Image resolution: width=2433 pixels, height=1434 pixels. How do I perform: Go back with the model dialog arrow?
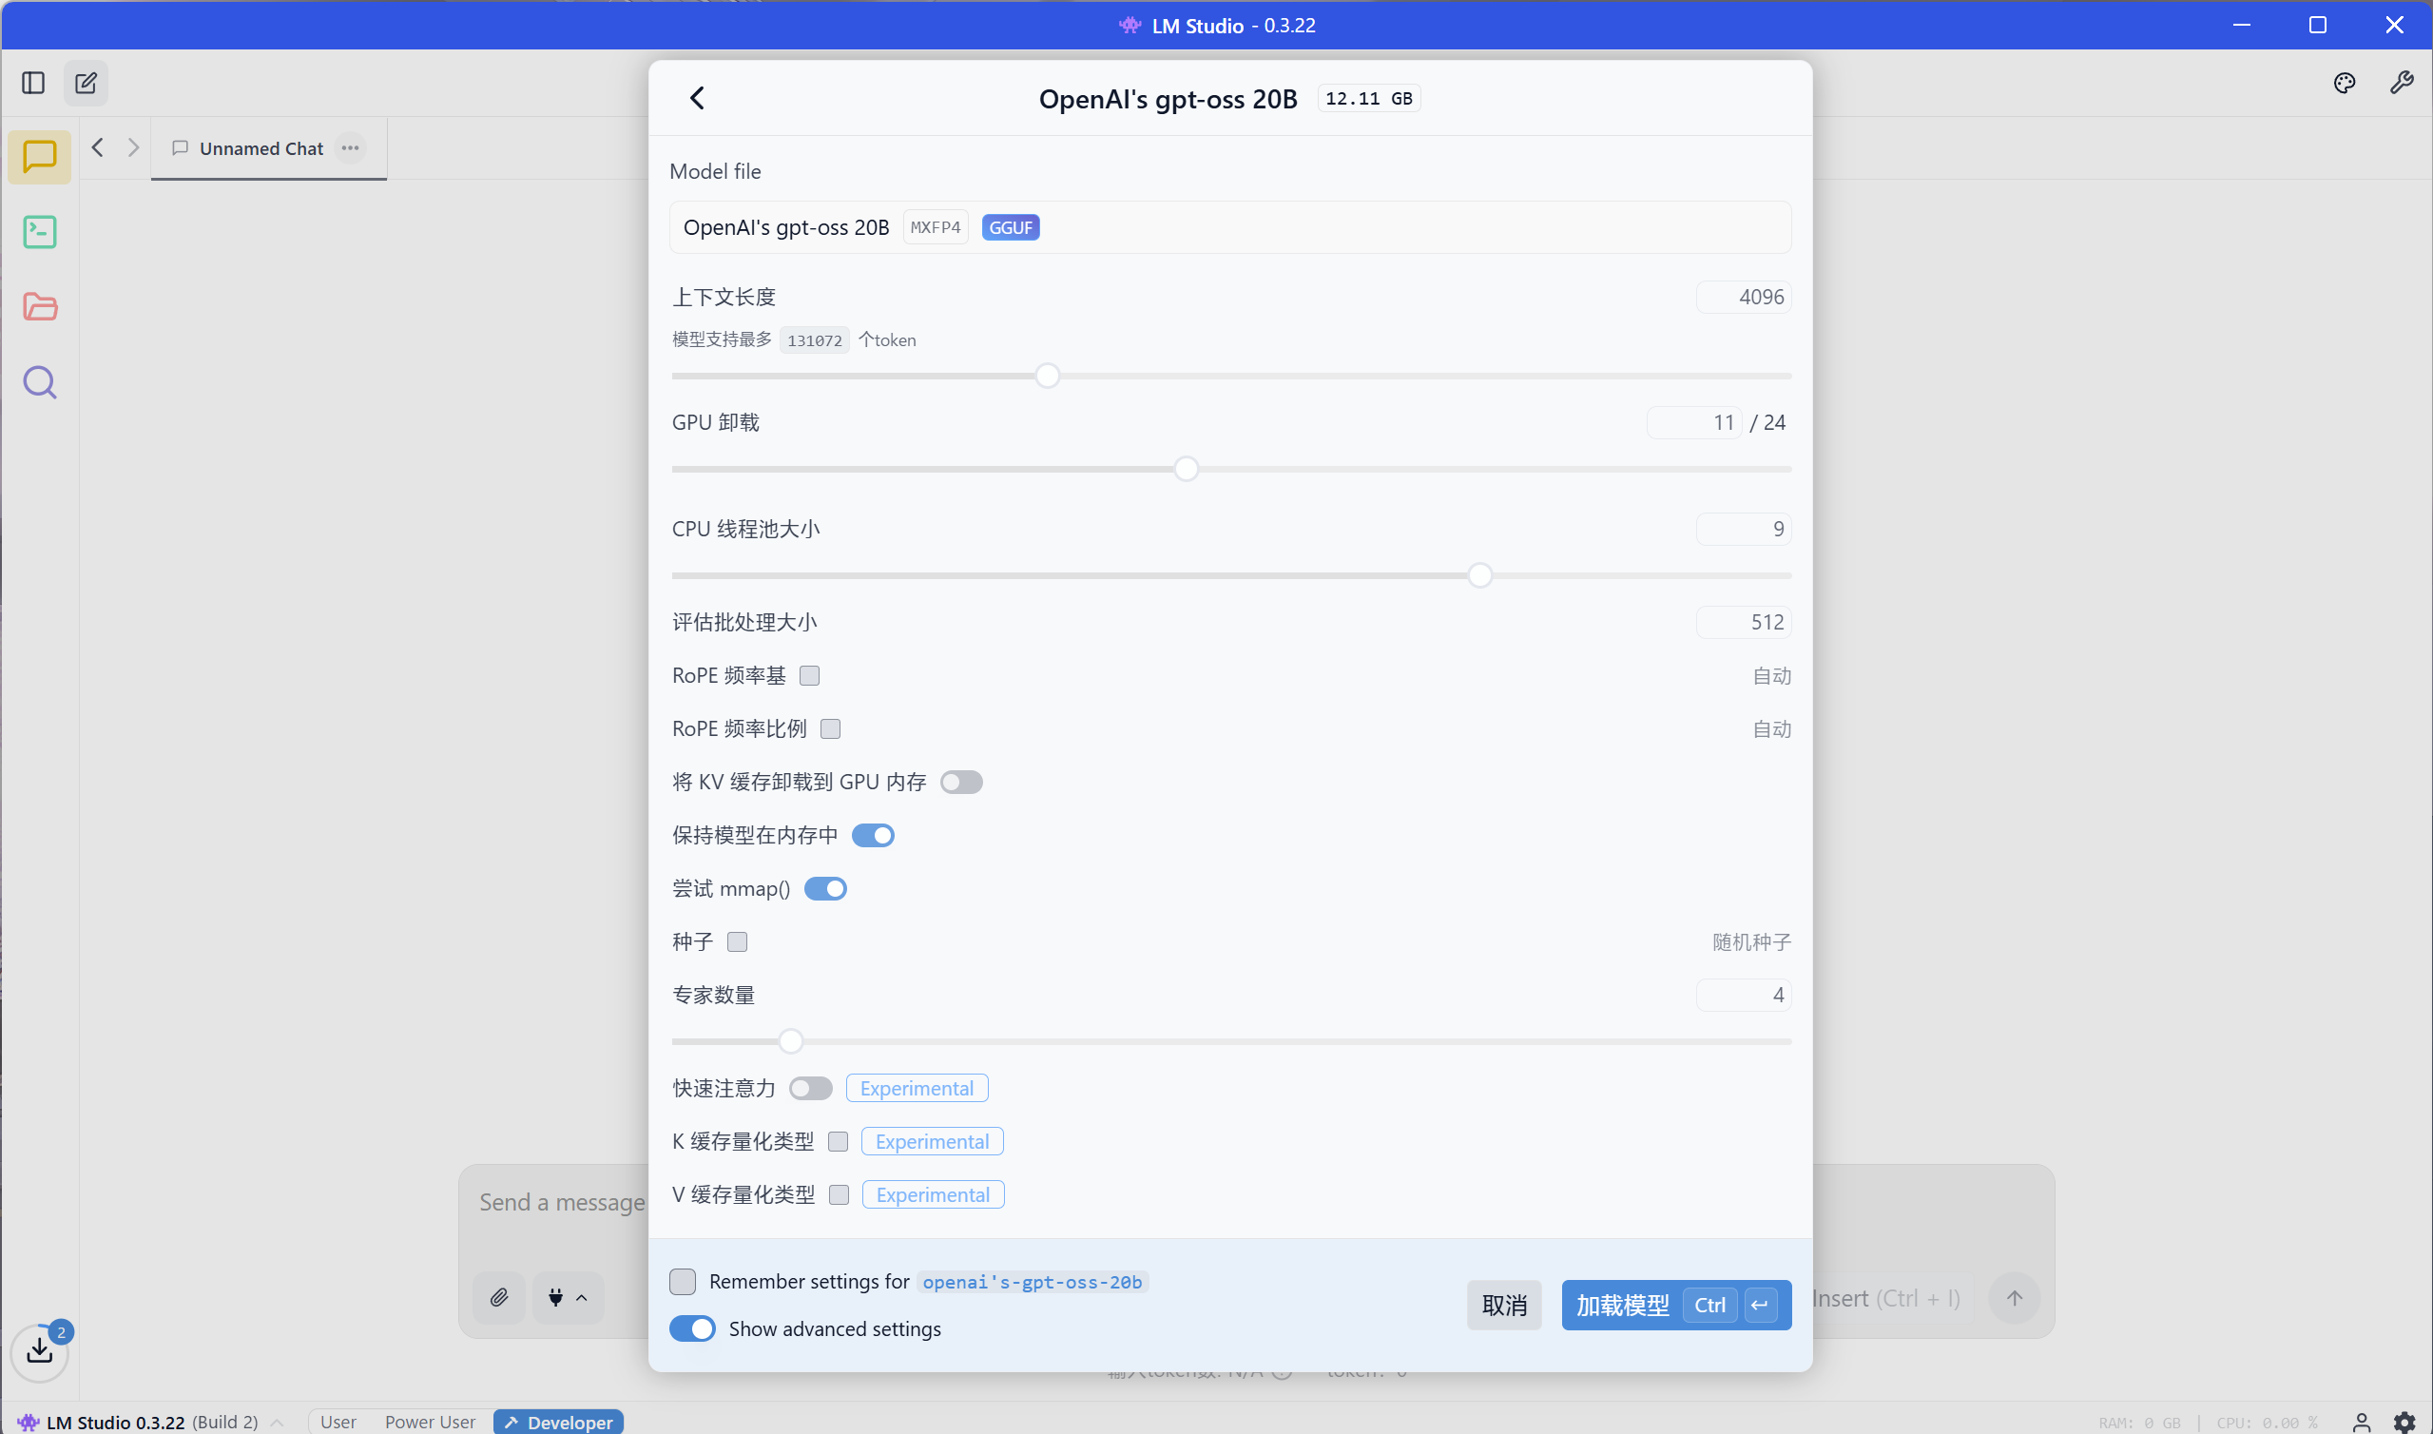(697, 98)
